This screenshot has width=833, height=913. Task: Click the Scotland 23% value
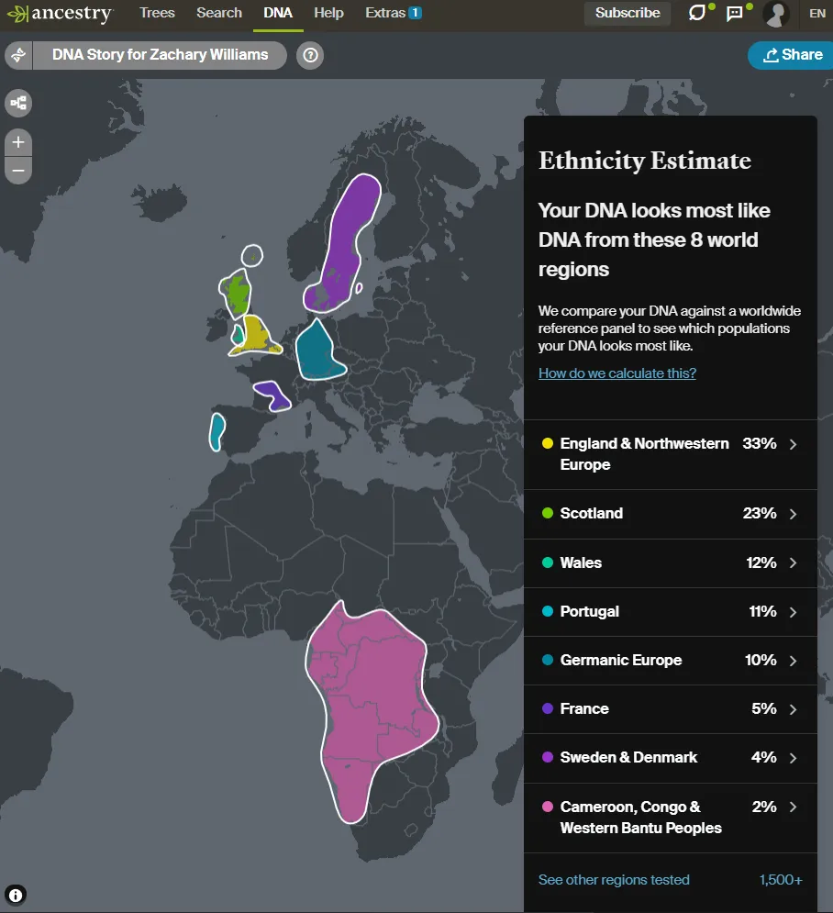coord(759,513)
